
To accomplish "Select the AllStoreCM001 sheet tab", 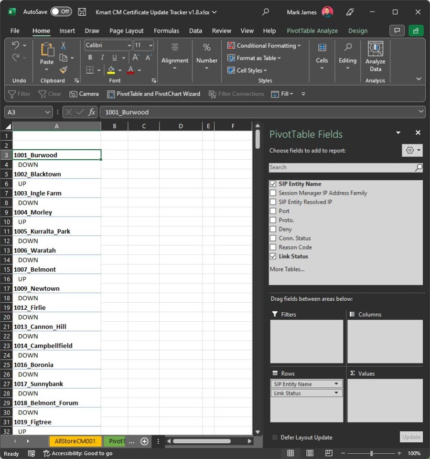I will click(x=75, y=441).
